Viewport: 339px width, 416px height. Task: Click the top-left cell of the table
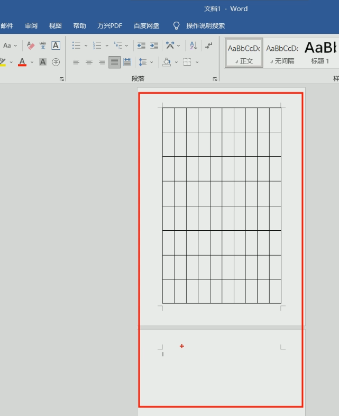pyautogui.click(x=168, y=120)
